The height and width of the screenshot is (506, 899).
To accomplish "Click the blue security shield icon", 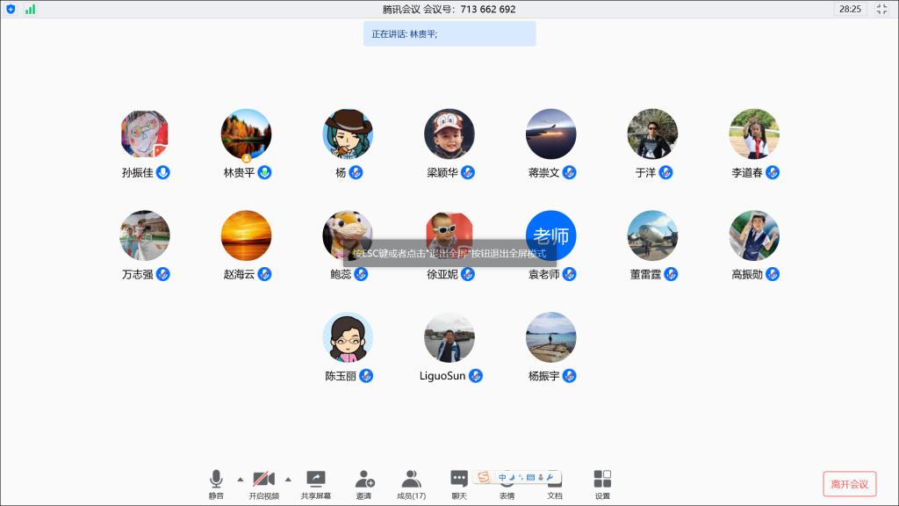I will click(x=11, y=9).
